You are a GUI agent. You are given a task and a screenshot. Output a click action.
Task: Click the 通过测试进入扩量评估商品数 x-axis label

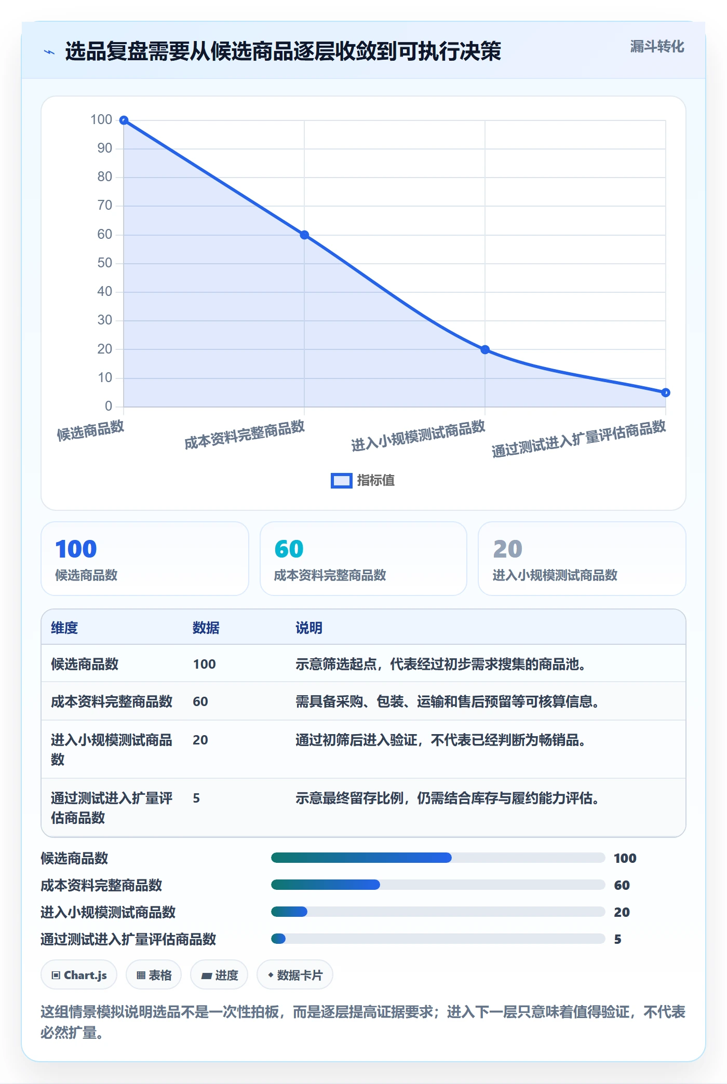pyautogui.click(x=578, y=439)
